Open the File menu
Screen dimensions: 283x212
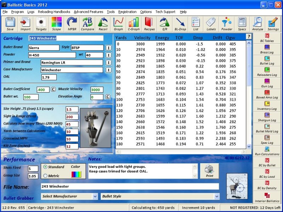click(x=5, y=12)
